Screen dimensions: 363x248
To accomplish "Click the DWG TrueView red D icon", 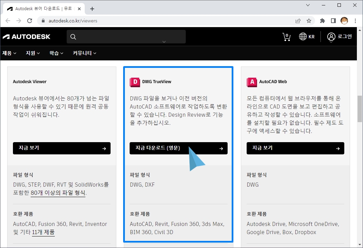I will 135,82.
